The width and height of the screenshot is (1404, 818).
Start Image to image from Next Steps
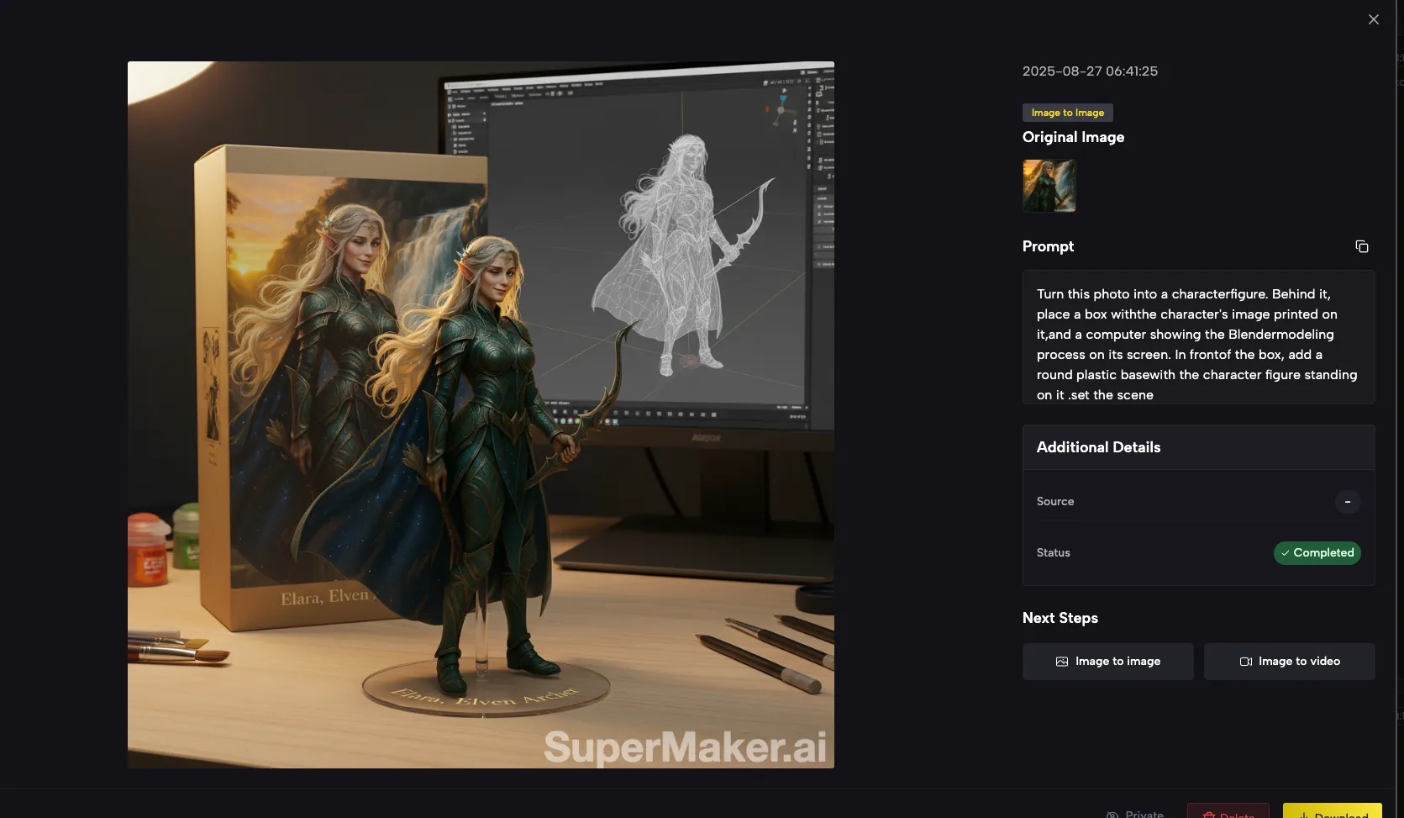tap(1107, 662)
